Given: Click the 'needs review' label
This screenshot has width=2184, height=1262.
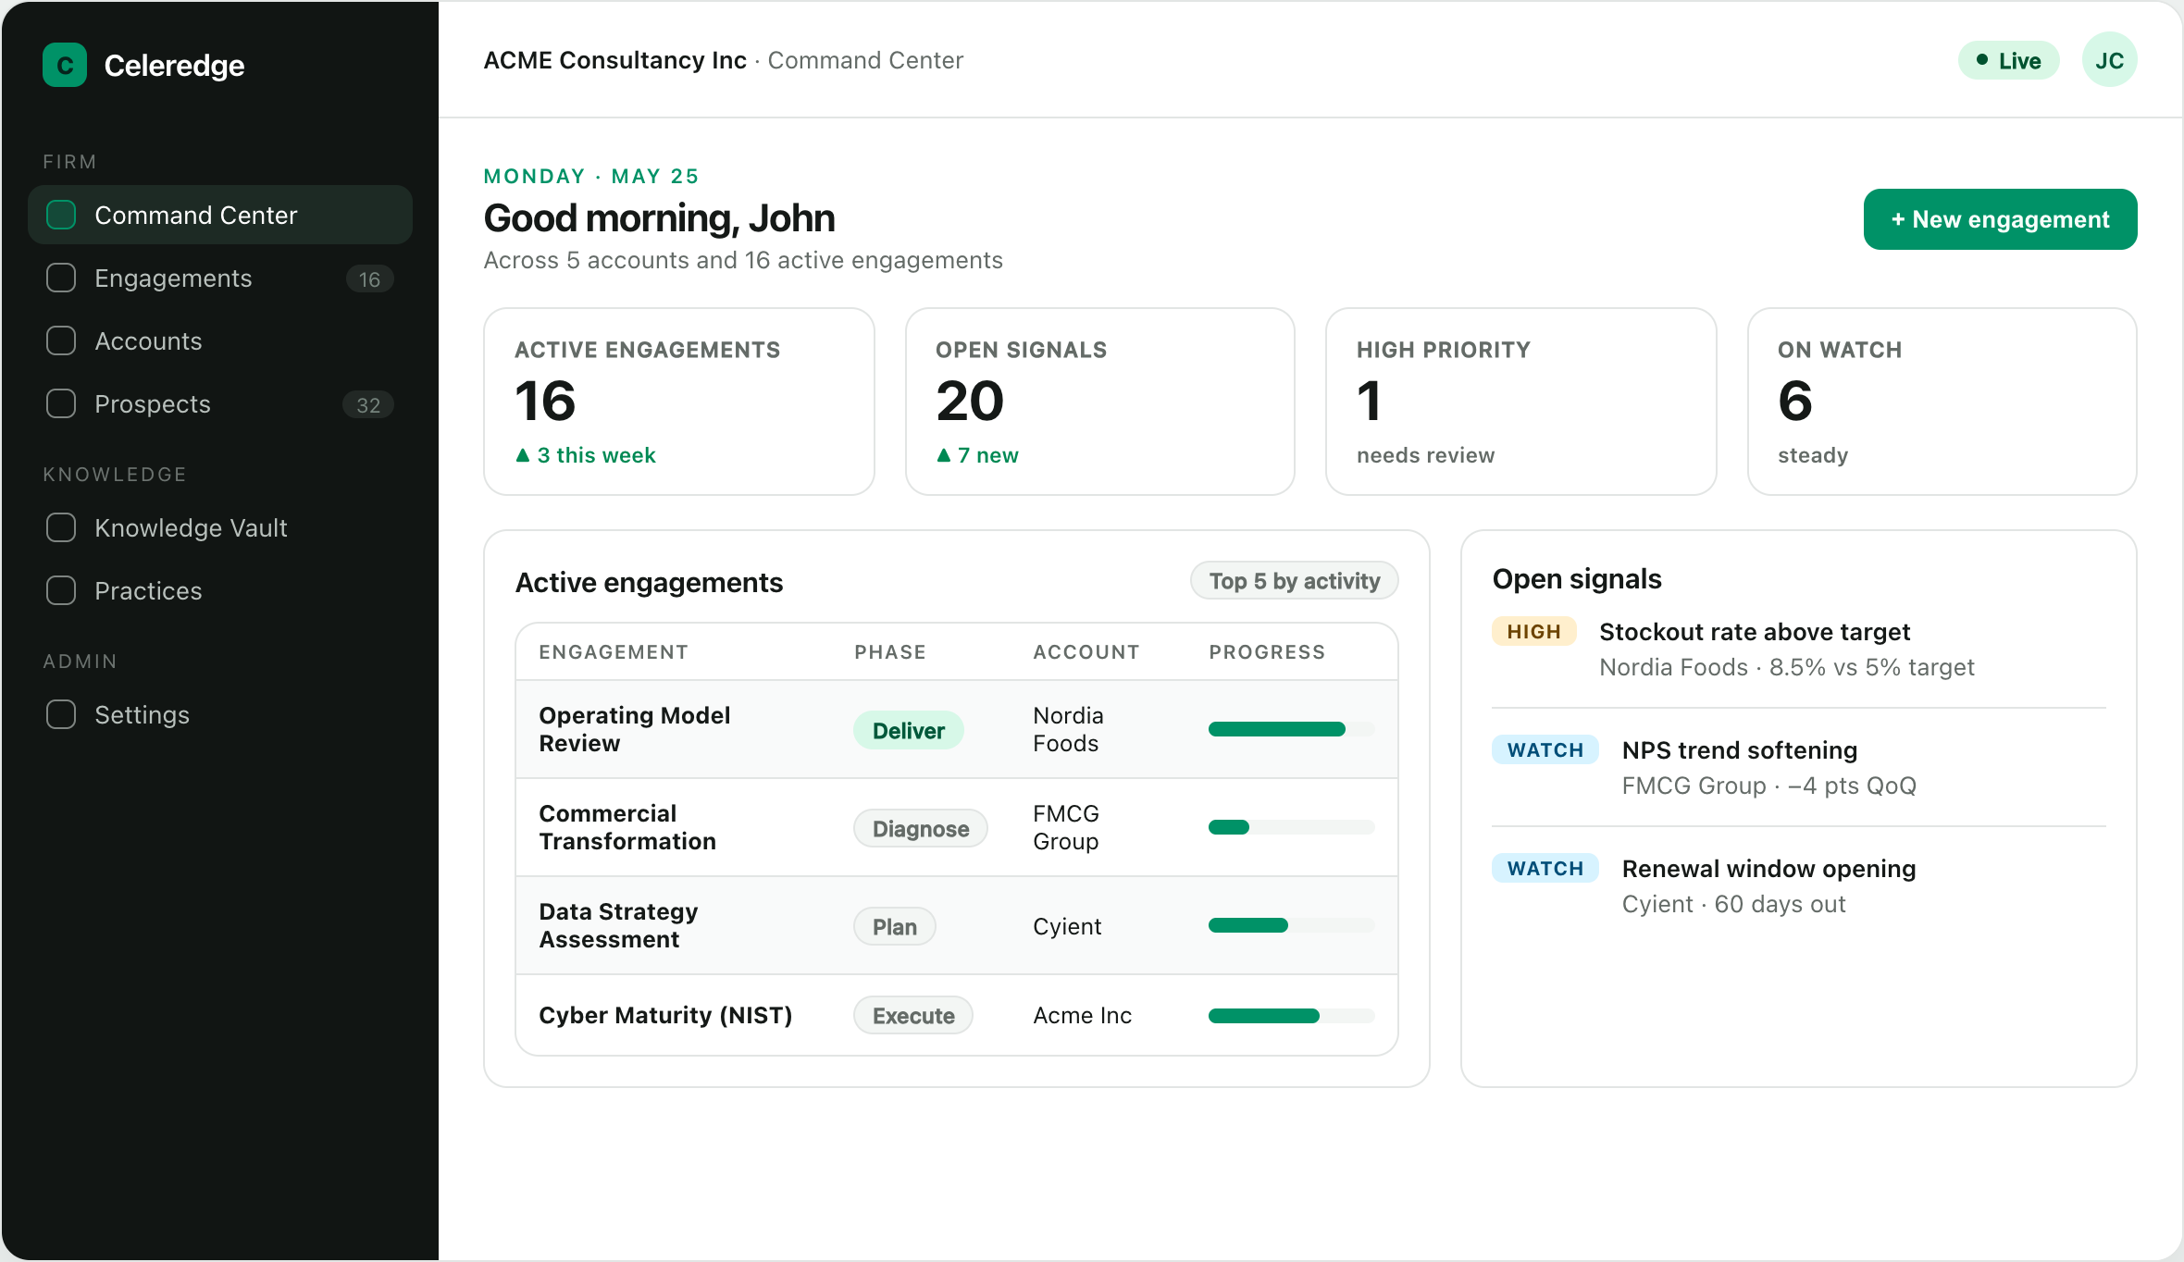Looking at the screenshot, I should pyautogui.click(x=1425, y=455).
